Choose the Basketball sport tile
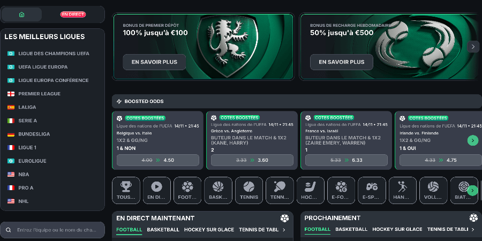The image size is (482, 241). click(x=219, y=190)
